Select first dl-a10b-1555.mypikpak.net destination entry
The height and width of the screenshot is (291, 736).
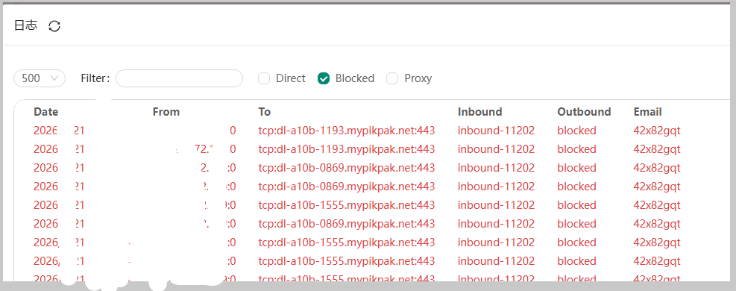click(x=347, y=205)
